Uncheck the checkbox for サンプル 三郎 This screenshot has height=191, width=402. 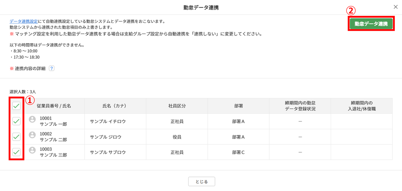click(x=16, y=152)
